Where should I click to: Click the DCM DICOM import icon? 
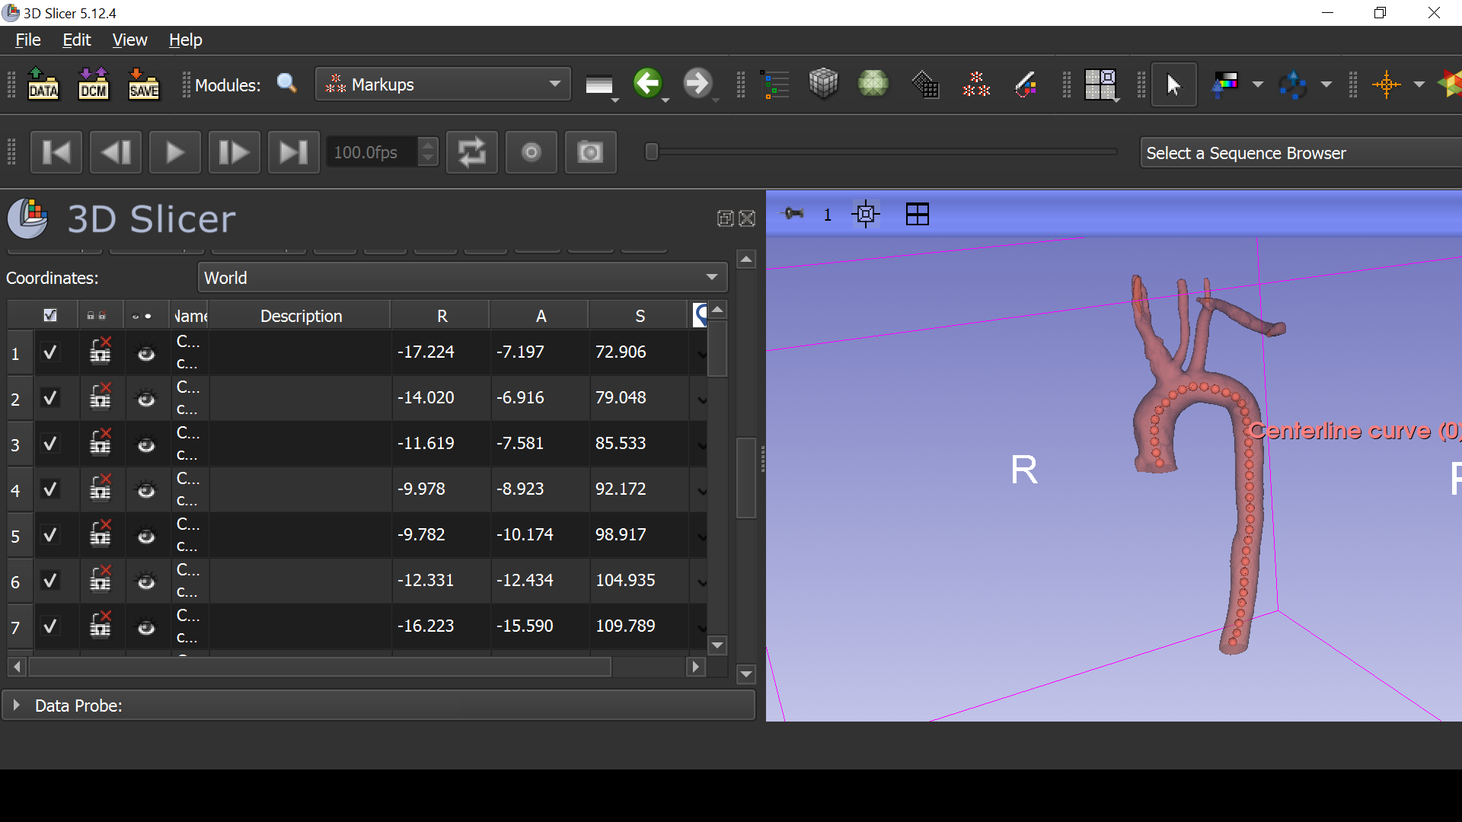[x=94, y=84]
